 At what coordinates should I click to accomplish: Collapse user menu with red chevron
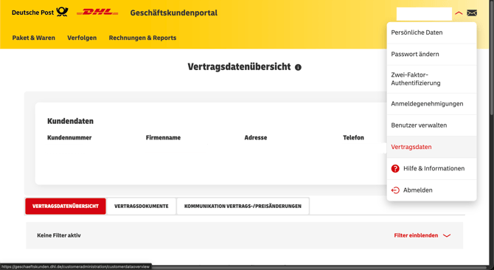pyautogui.click(x=459, y=13)
